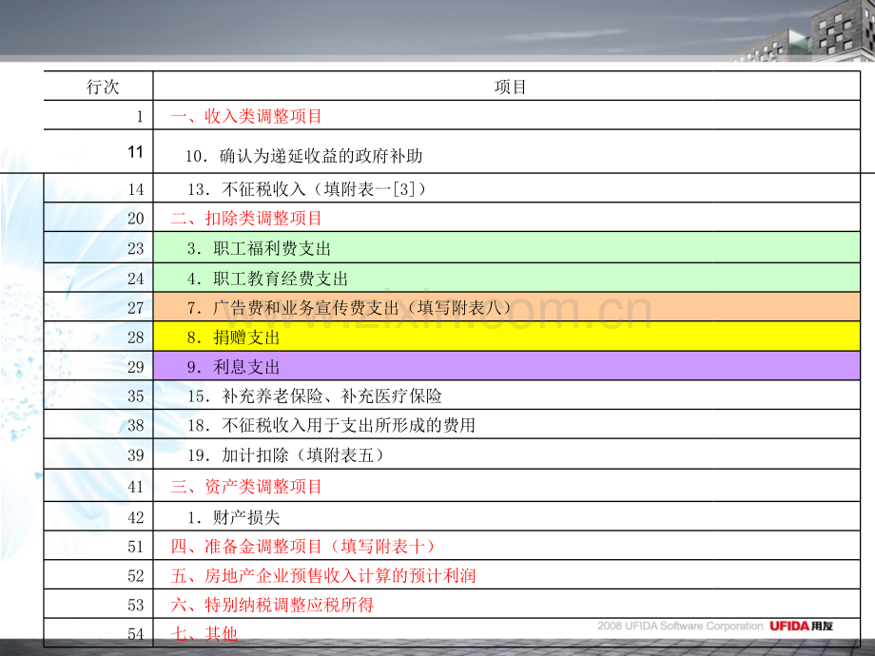Viewport: 875px width, 656px height.
Task: Click row '10. 确认为递延收益的政府补助'
Action: click(x=507, y=152)
